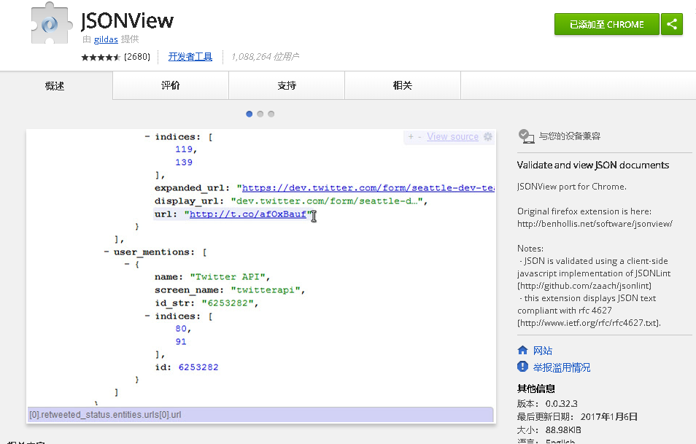Viewport: 696px width, 444px height.
Task: Click the 其他信息 heading
Action: click(536, 389)
